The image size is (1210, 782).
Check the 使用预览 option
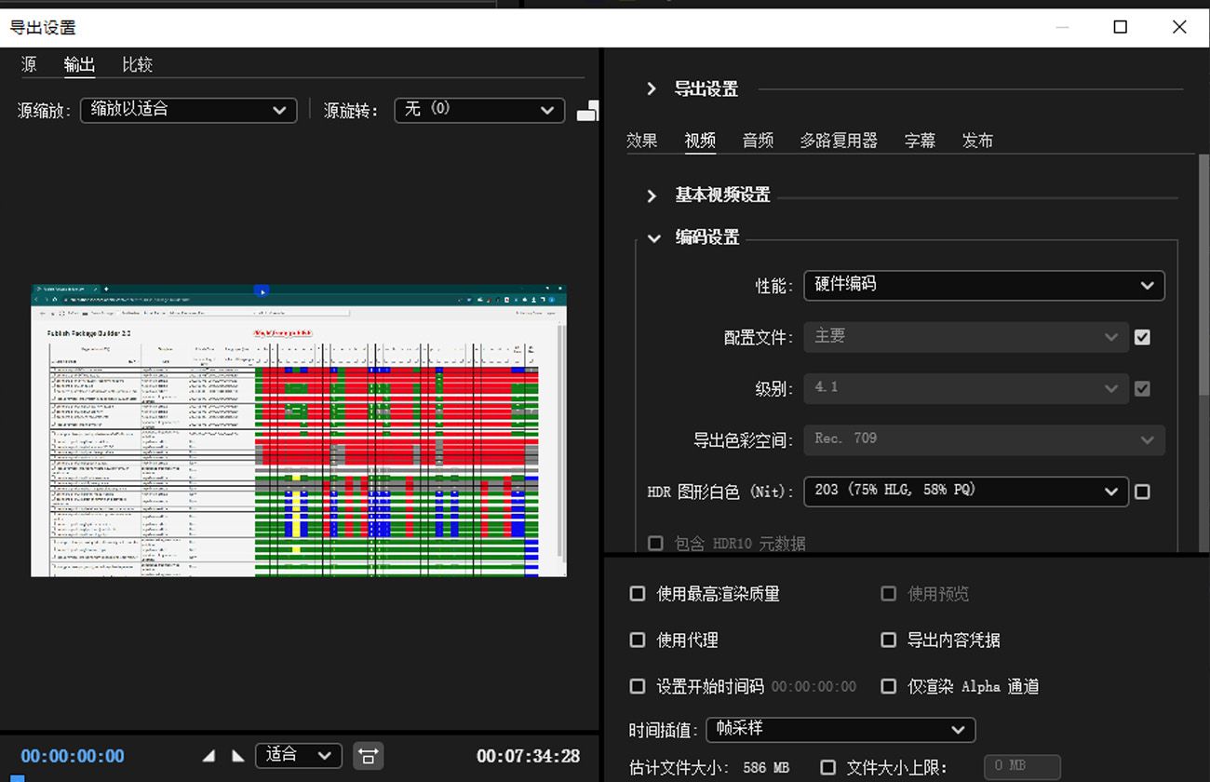(889, 593)
